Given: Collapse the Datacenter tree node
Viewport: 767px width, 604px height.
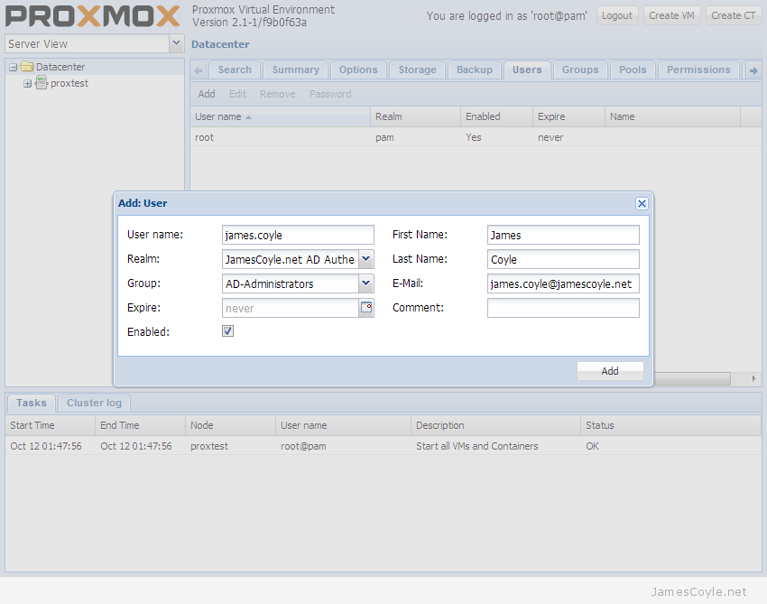Looking at the screenshot, I should pos(14,67).
